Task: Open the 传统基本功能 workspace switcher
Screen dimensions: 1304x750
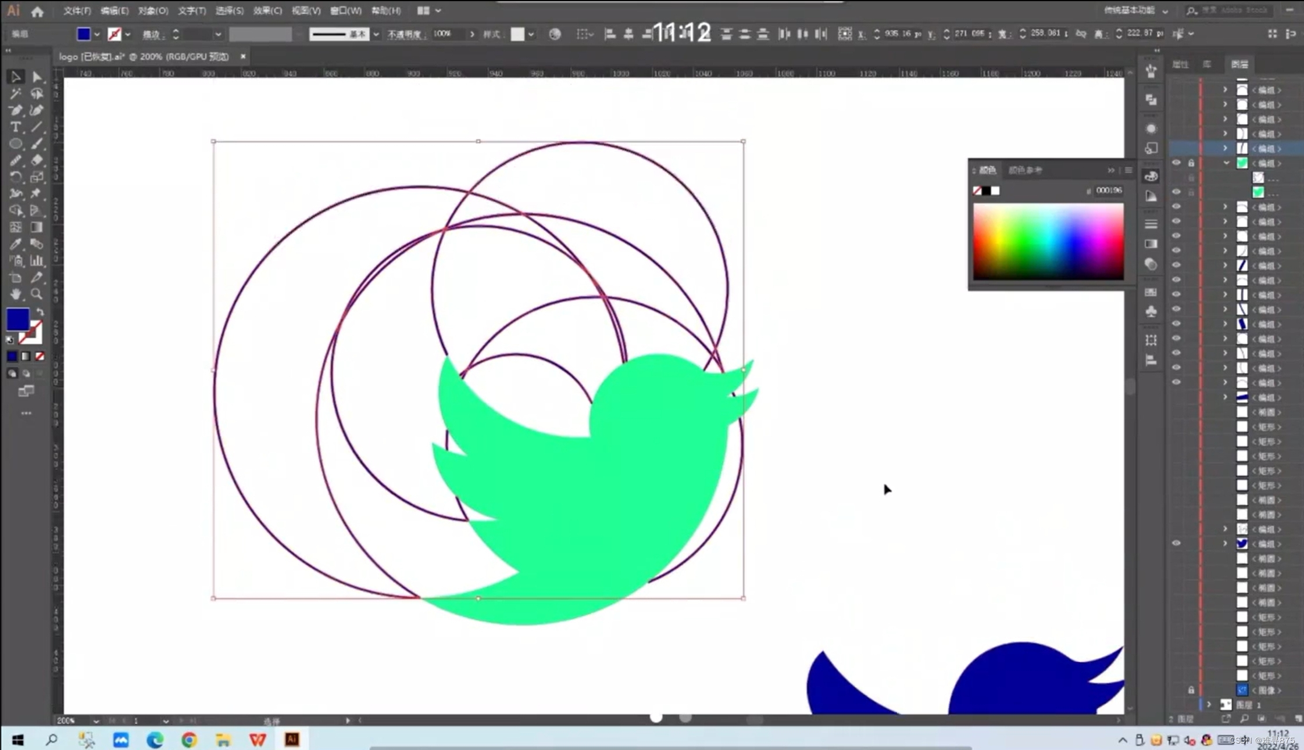Action: [1135, 10]
